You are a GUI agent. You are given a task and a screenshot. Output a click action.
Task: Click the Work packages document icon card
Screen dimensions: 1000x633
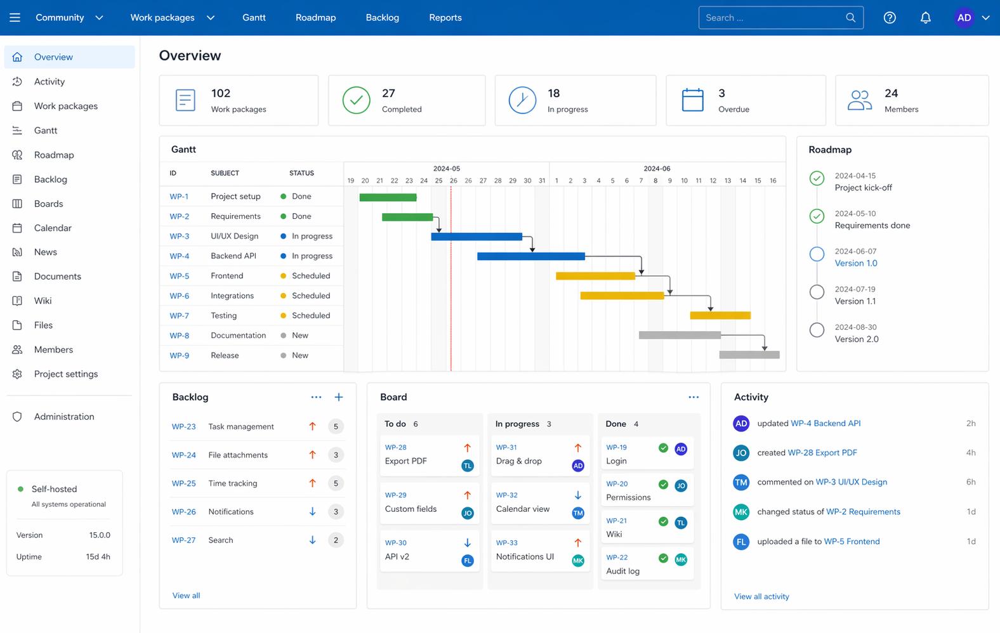(185, 100)
